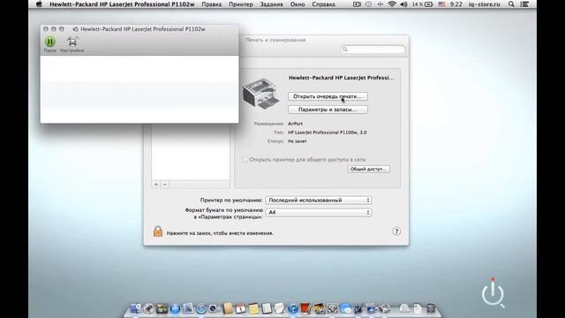Open Spotlight search in the menu bar
This screenshot has height=318, width=565.
pos(511,4)
